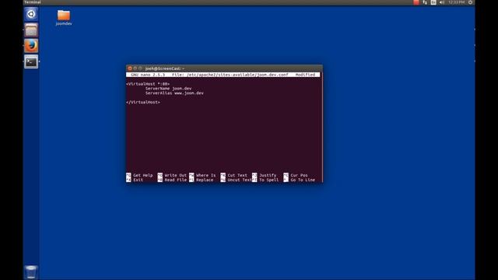Click the Terminal icon in the launcher
This screenshot has width=498, height=280.
tap(31, 61)
